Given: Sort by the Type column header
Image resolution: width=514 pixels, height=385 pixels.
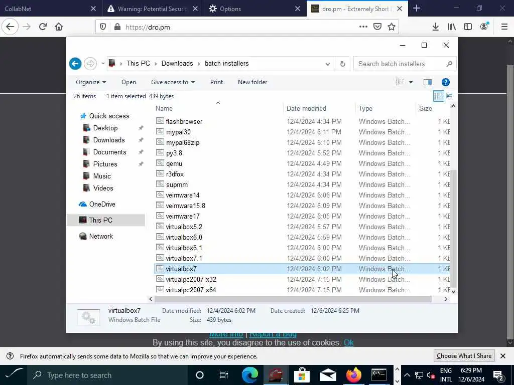Looking at the screenshot, I should pyautogui.click(x=385, y=108).
